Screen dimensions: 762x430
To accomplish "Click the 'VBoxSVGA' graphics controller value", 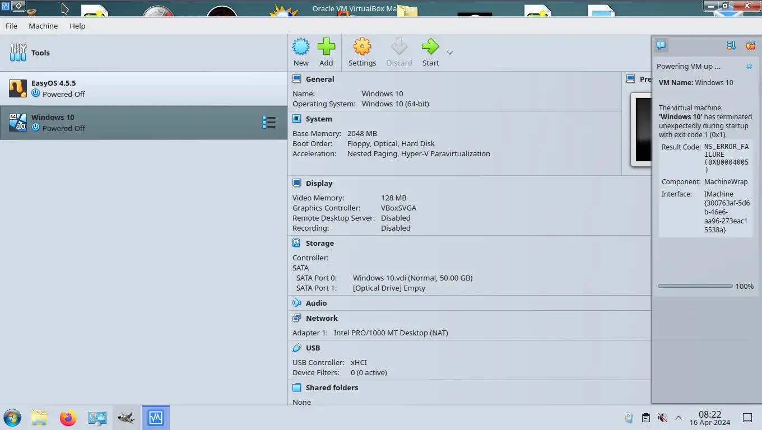I will [398, 208].
